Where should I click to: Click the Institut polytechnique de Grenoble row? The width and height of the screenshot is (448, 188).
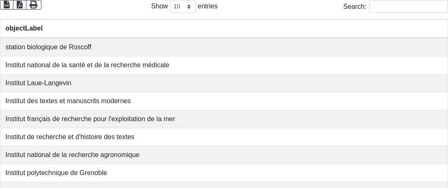click(x=56, y=173)
